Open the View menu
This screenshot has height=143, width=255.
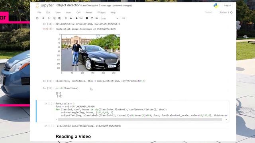[58, 12]
